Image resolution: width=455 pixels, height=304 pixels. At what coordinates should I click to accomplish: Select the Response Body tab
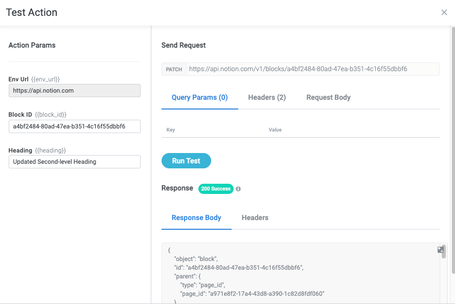coord(196,218)
